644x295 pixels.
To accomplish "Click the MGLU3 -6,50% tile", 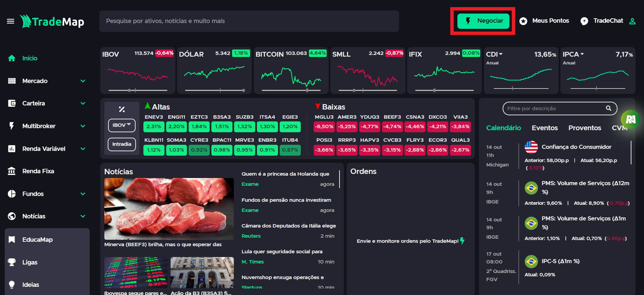I will coord(324,126).
